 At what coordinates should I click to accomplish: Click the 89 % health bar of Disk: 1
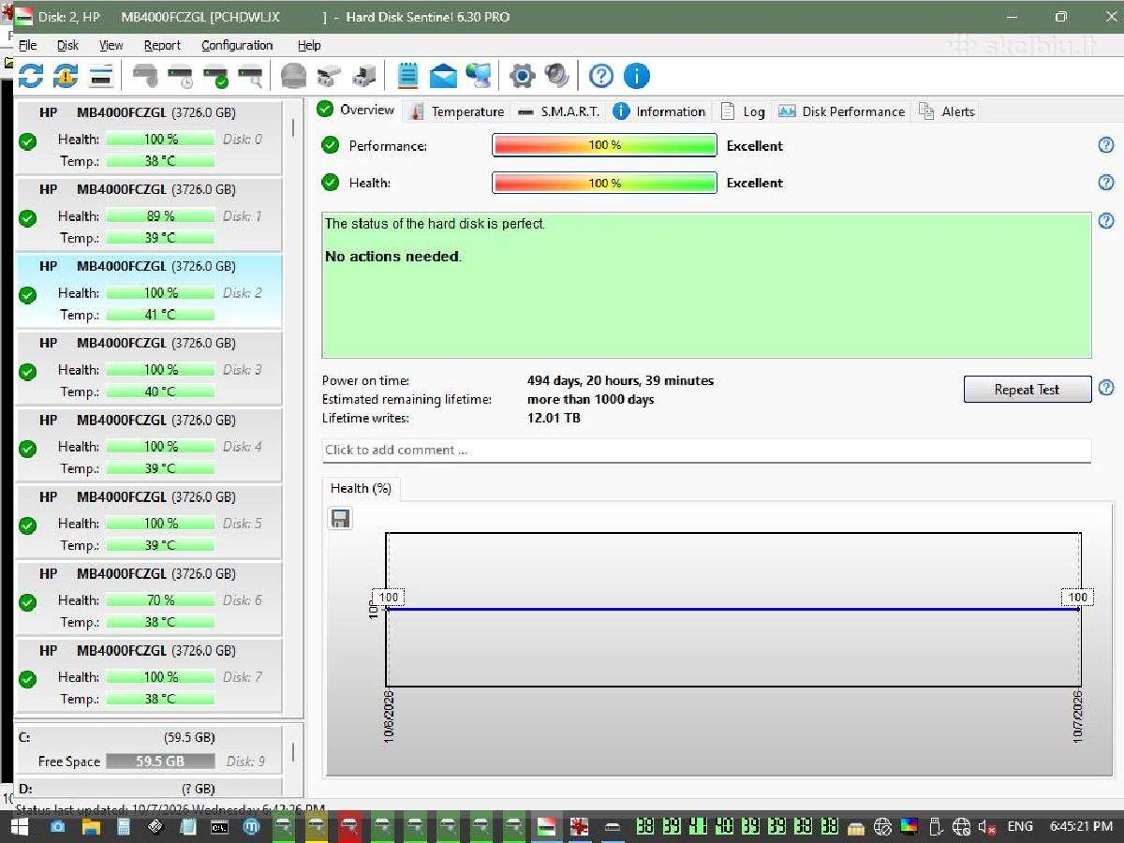pos(160,216)
